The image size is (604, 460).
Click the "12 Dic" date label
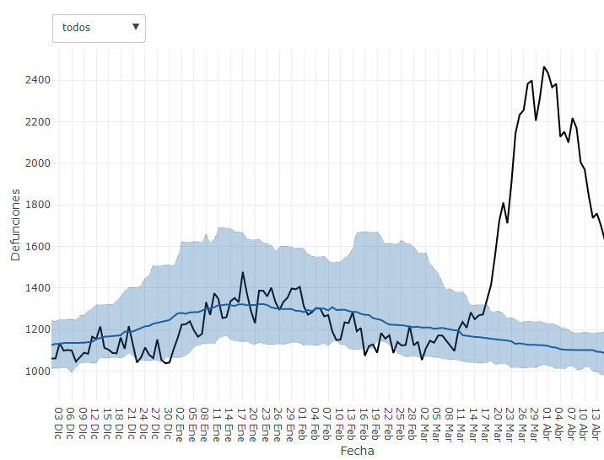[95, 424]
